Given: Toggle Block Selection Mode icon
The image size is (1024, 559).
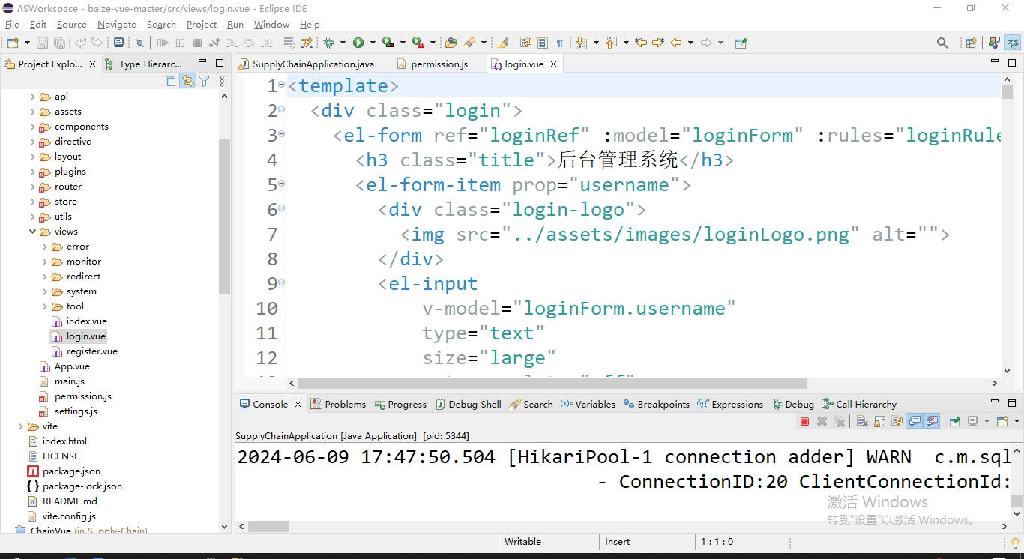Looking at the screenshot, I should coord(543,43).
